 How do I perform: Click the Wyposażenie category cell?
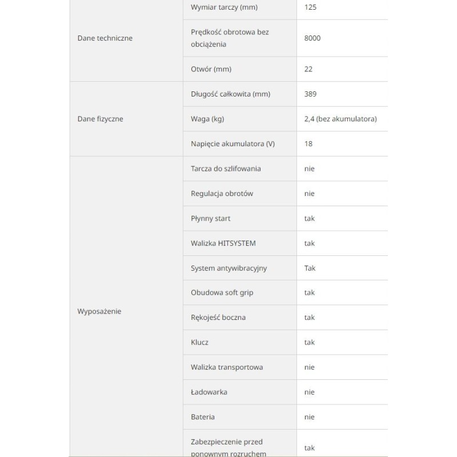[99, 311]
